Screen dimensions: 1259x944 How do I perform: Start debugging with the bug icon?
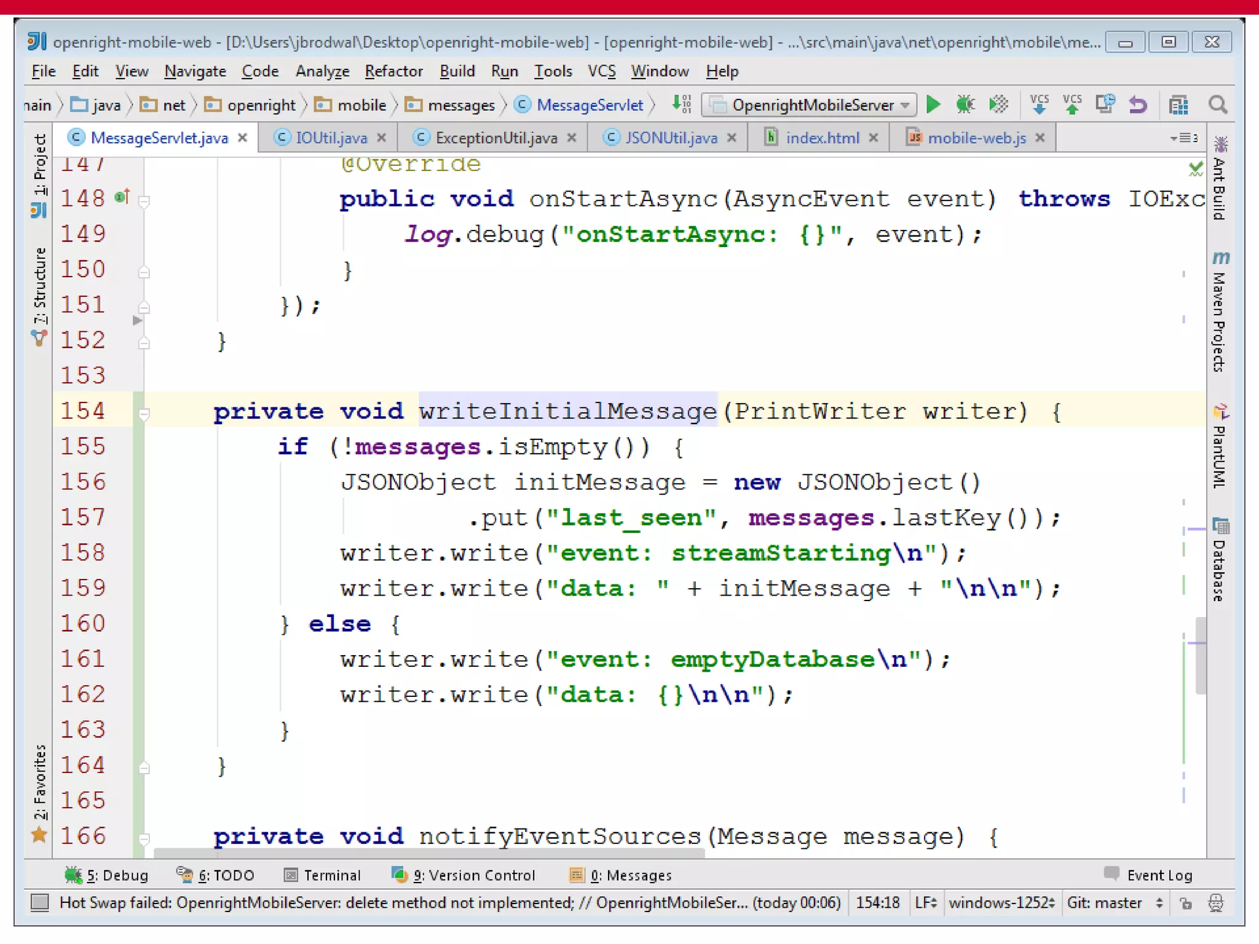(965, 105)
